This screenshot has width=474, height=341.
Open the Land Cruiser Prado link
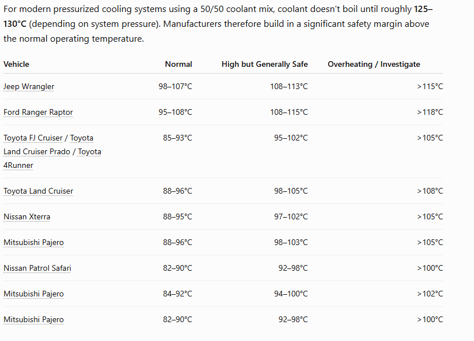(37, 152)
